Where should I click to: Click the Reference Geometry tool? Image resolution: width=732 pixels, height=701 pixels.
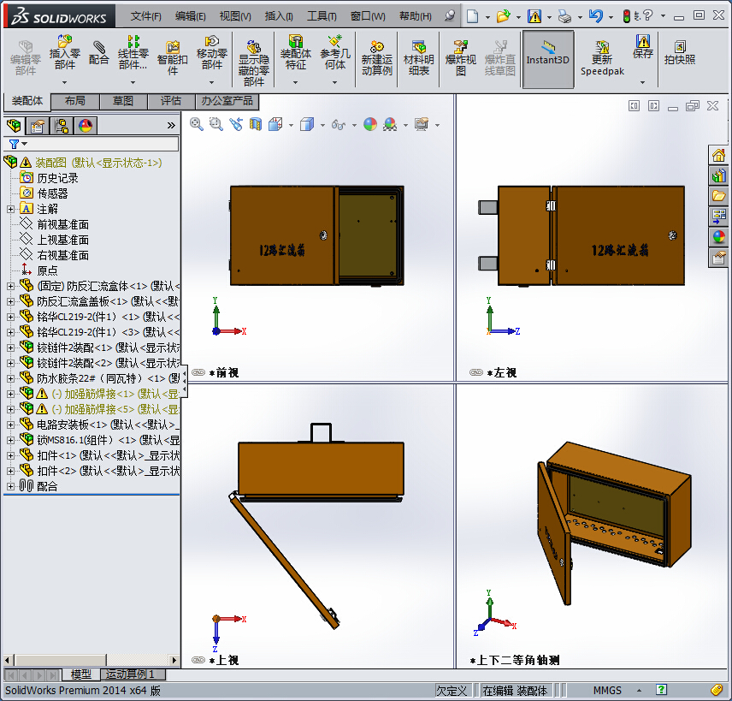coord(334,52)
